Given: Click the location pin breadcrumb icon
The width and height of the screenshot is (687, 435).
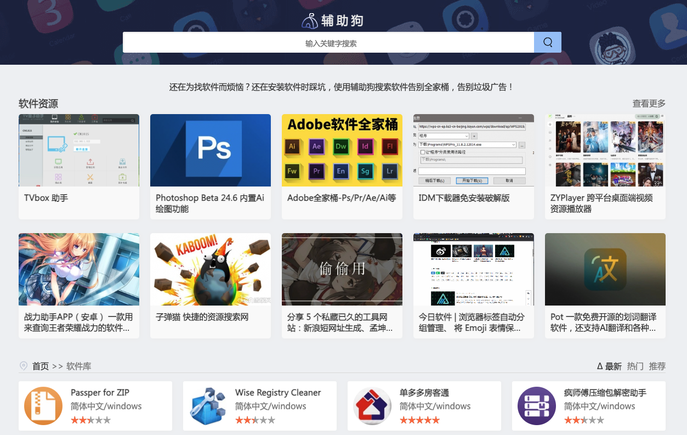Looking at the screenshot, I should pyautogui.click(x=24, y=366).
